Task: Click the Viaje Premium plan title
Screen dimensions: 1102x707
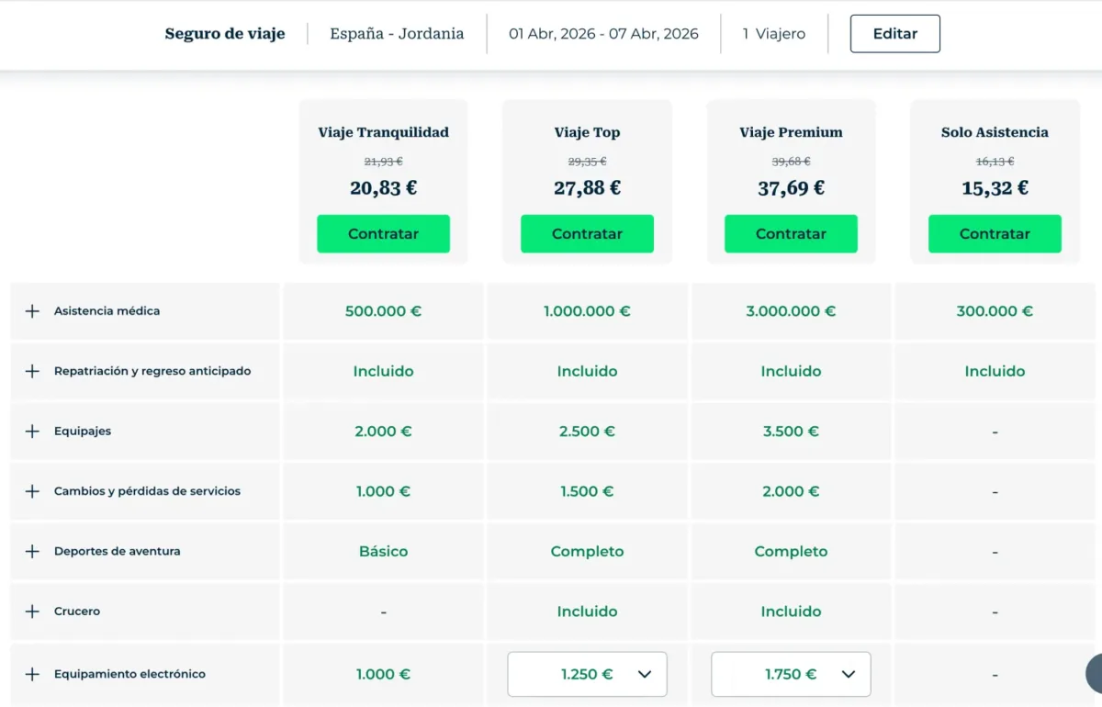Action: tap(792, 132)
